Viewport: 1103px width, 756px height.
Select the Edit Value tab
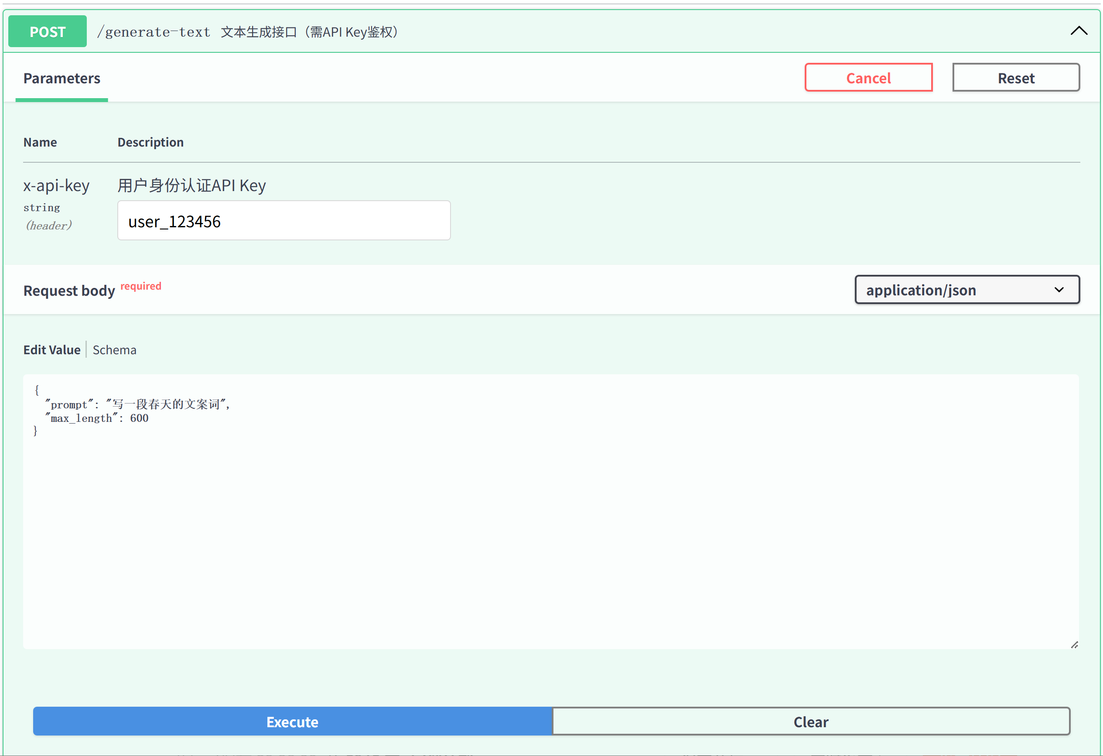click(52, 350)
